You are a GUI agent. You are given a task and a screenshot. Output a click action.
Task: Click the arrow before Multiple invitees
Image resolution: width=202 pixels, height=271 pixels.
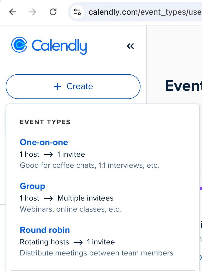coord(48,198)
